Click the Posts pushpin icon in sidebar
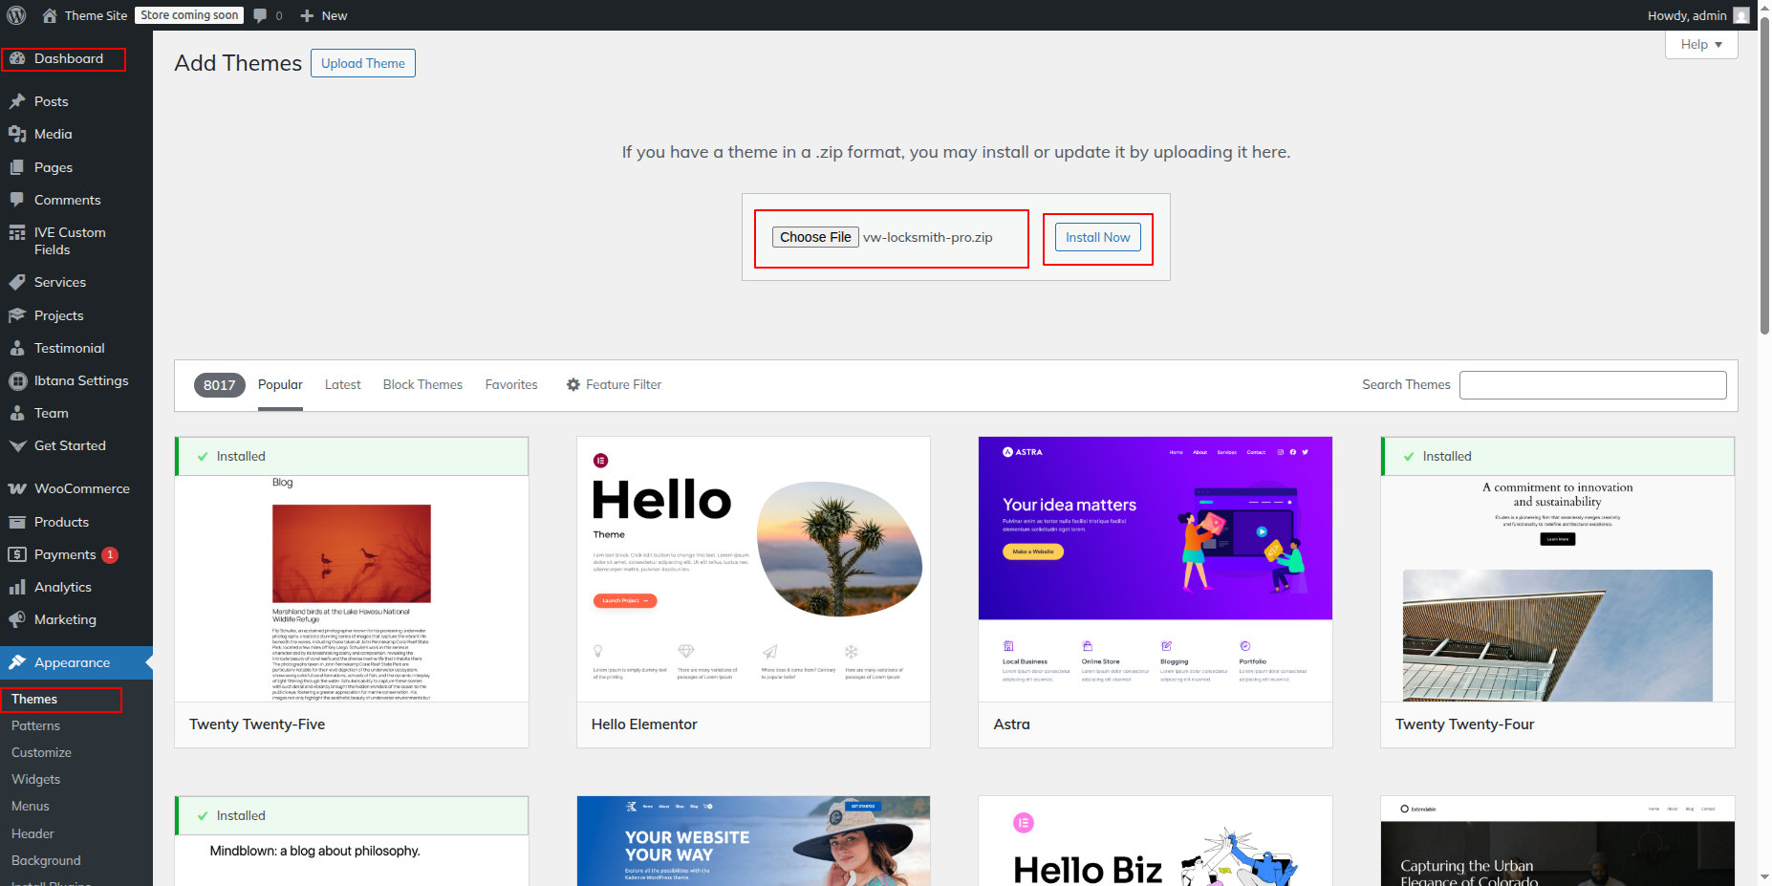Viewport: 1772px width, 886px height. point(17,101)
